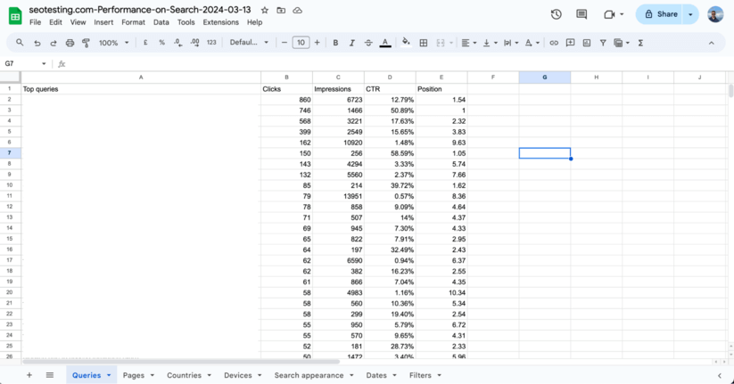Click the video meeting camera icon

click(609, 14)
